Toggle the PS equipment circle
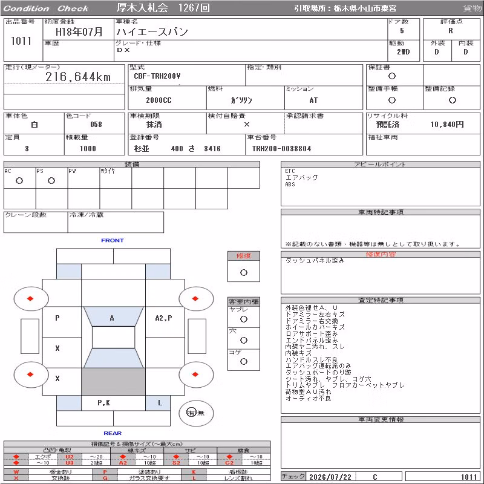 click(x=51, y=181)
